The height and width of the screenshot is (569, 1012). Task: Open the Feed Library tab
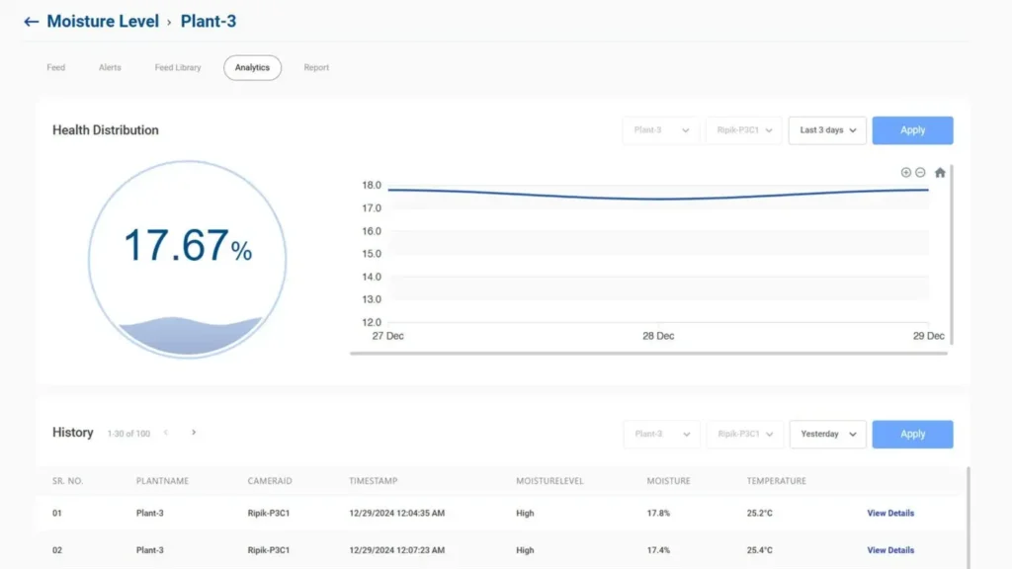[x=178, y=68]
